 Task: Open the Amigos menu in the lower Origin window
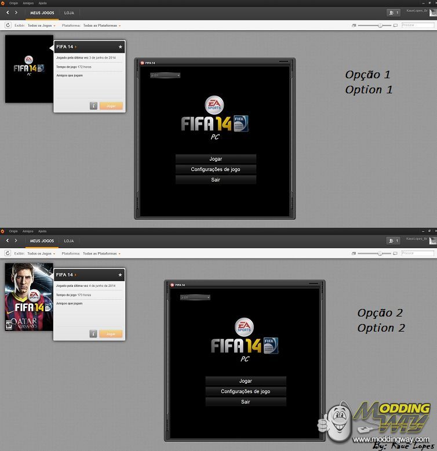pos(28,231)
